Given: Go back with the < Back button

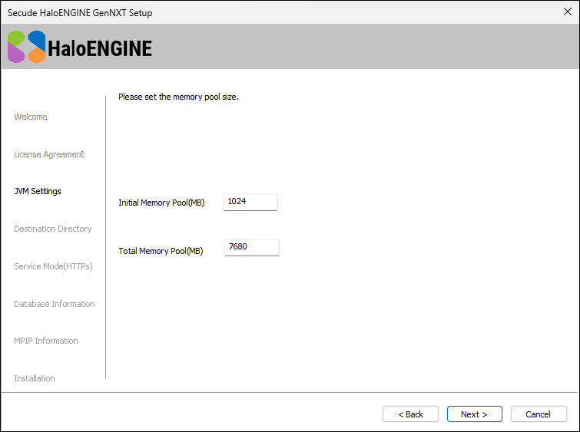Looking at the screenshot, I should [410, 414].
